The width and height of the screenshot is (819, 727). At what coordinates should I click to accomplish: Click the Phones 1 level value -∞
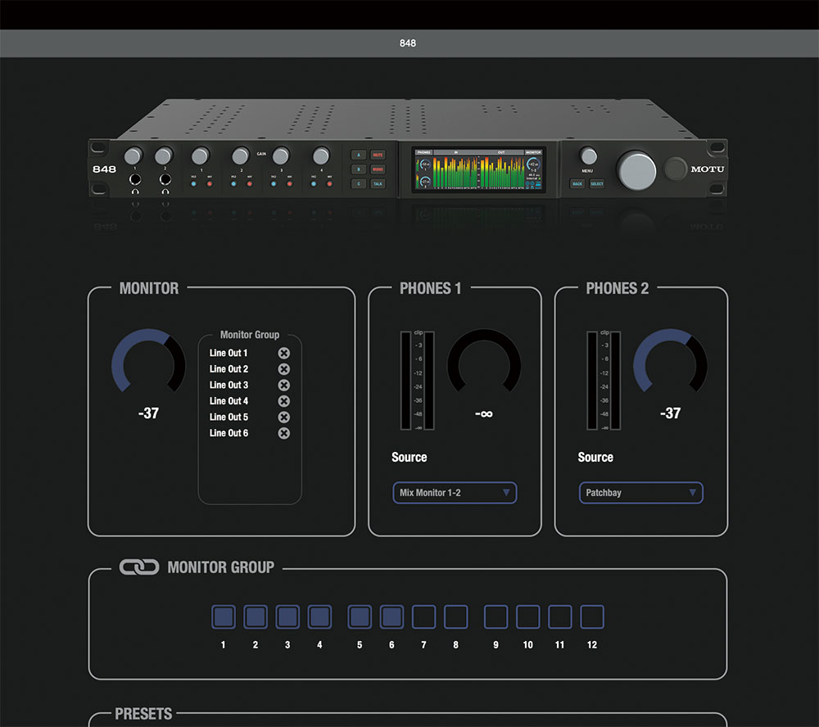coord(484,413)
